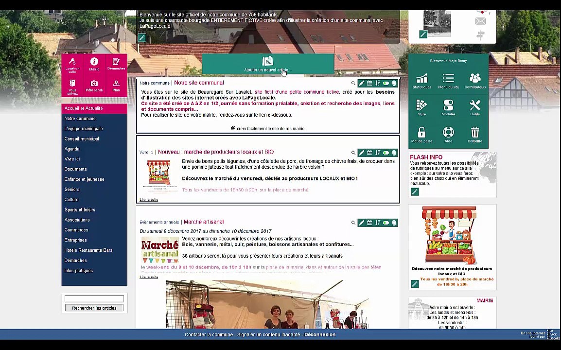Open Agenda menu item
This screenshot has height=350, width=561.
[x=94, y=149]
